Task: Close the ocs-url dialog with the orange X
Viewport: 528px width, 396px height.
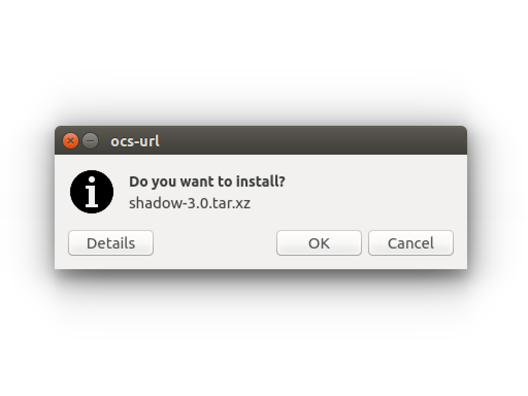Action: click(x=70, y=141)
